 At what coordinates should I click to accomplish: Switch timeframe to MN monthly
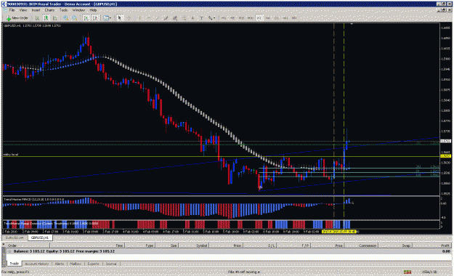coord(294,18)
